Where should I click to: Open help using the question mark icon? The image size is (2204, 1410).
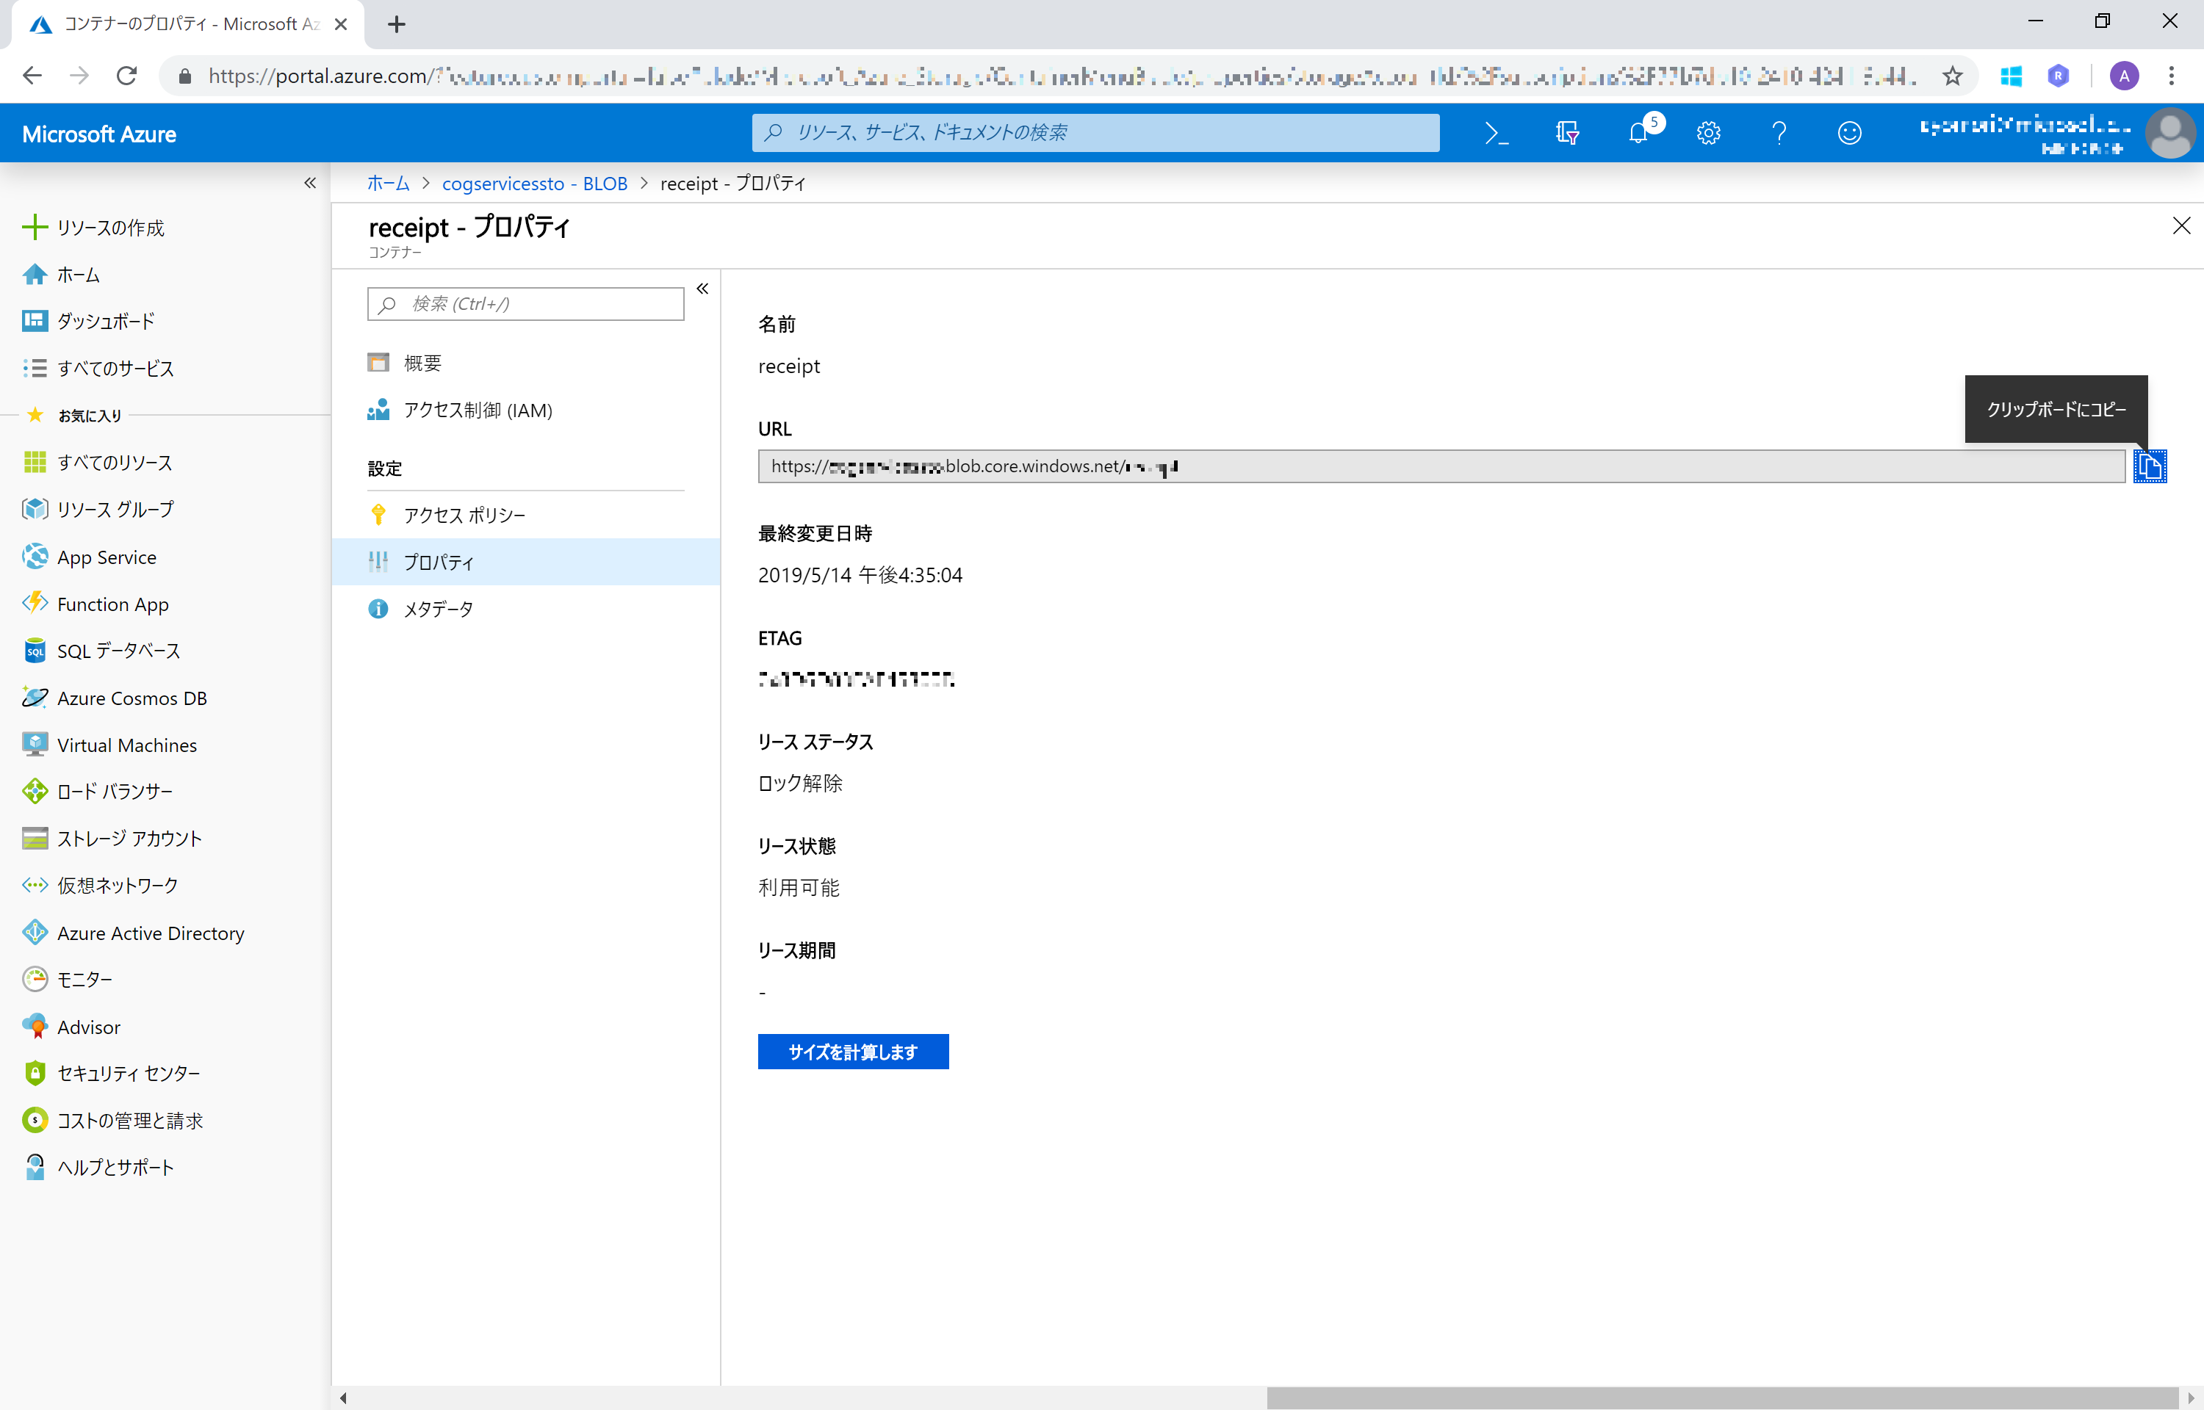[x=1779, y=133]
